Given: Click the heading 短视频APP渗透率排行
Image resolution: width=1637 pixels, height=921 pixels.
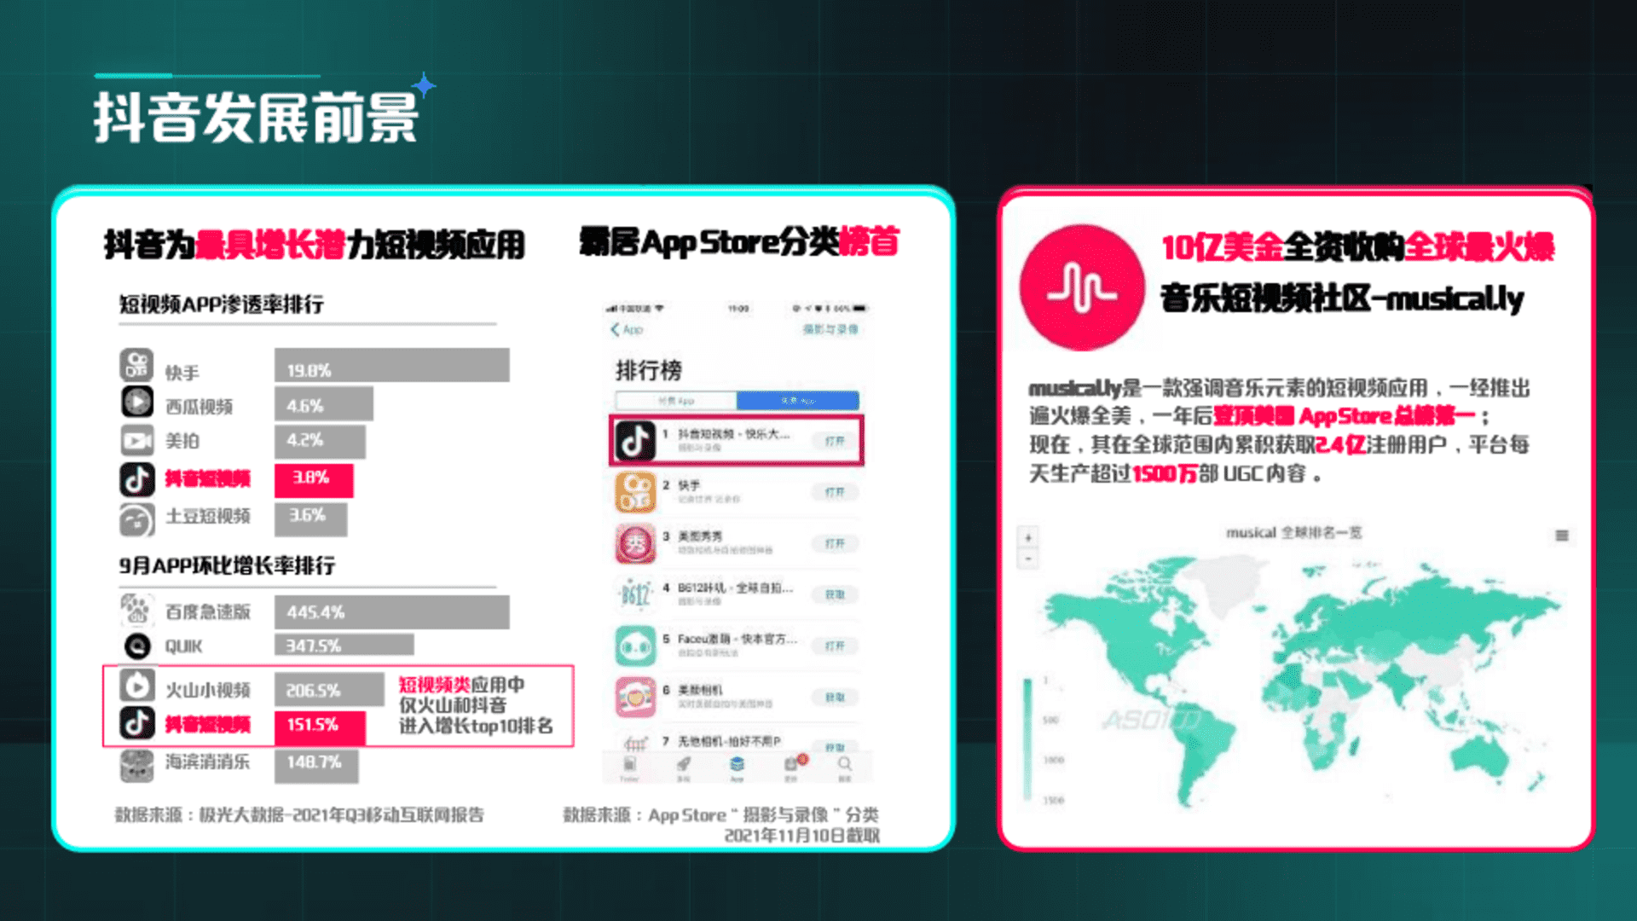Looking at the screenshot, I should coord(222,304).
